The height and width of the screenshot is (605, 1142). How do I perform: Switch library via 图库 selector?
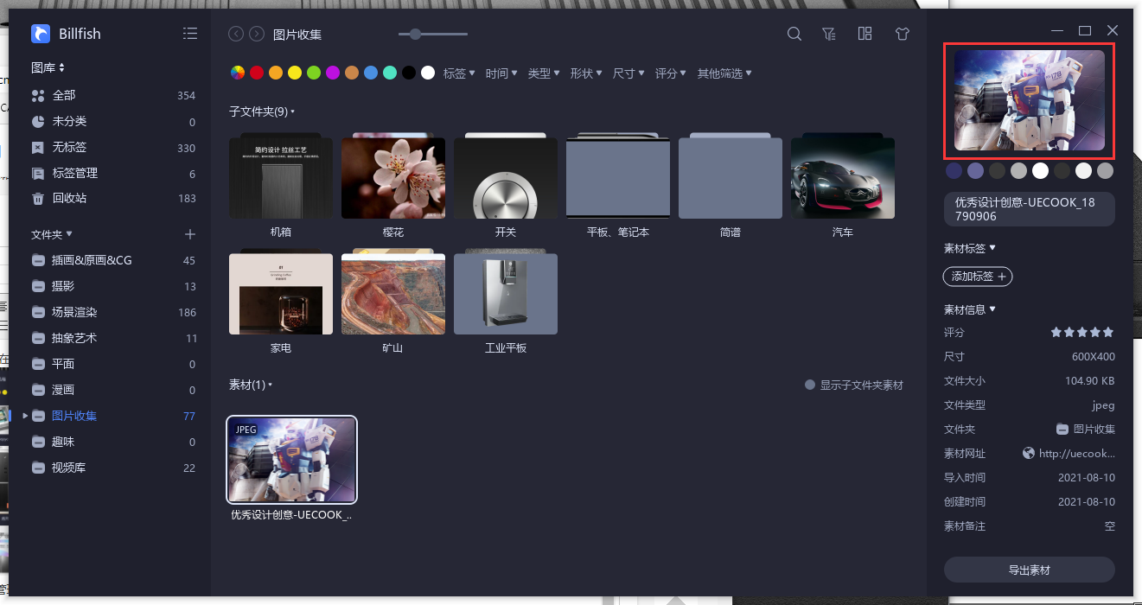[x=48, y=67]
